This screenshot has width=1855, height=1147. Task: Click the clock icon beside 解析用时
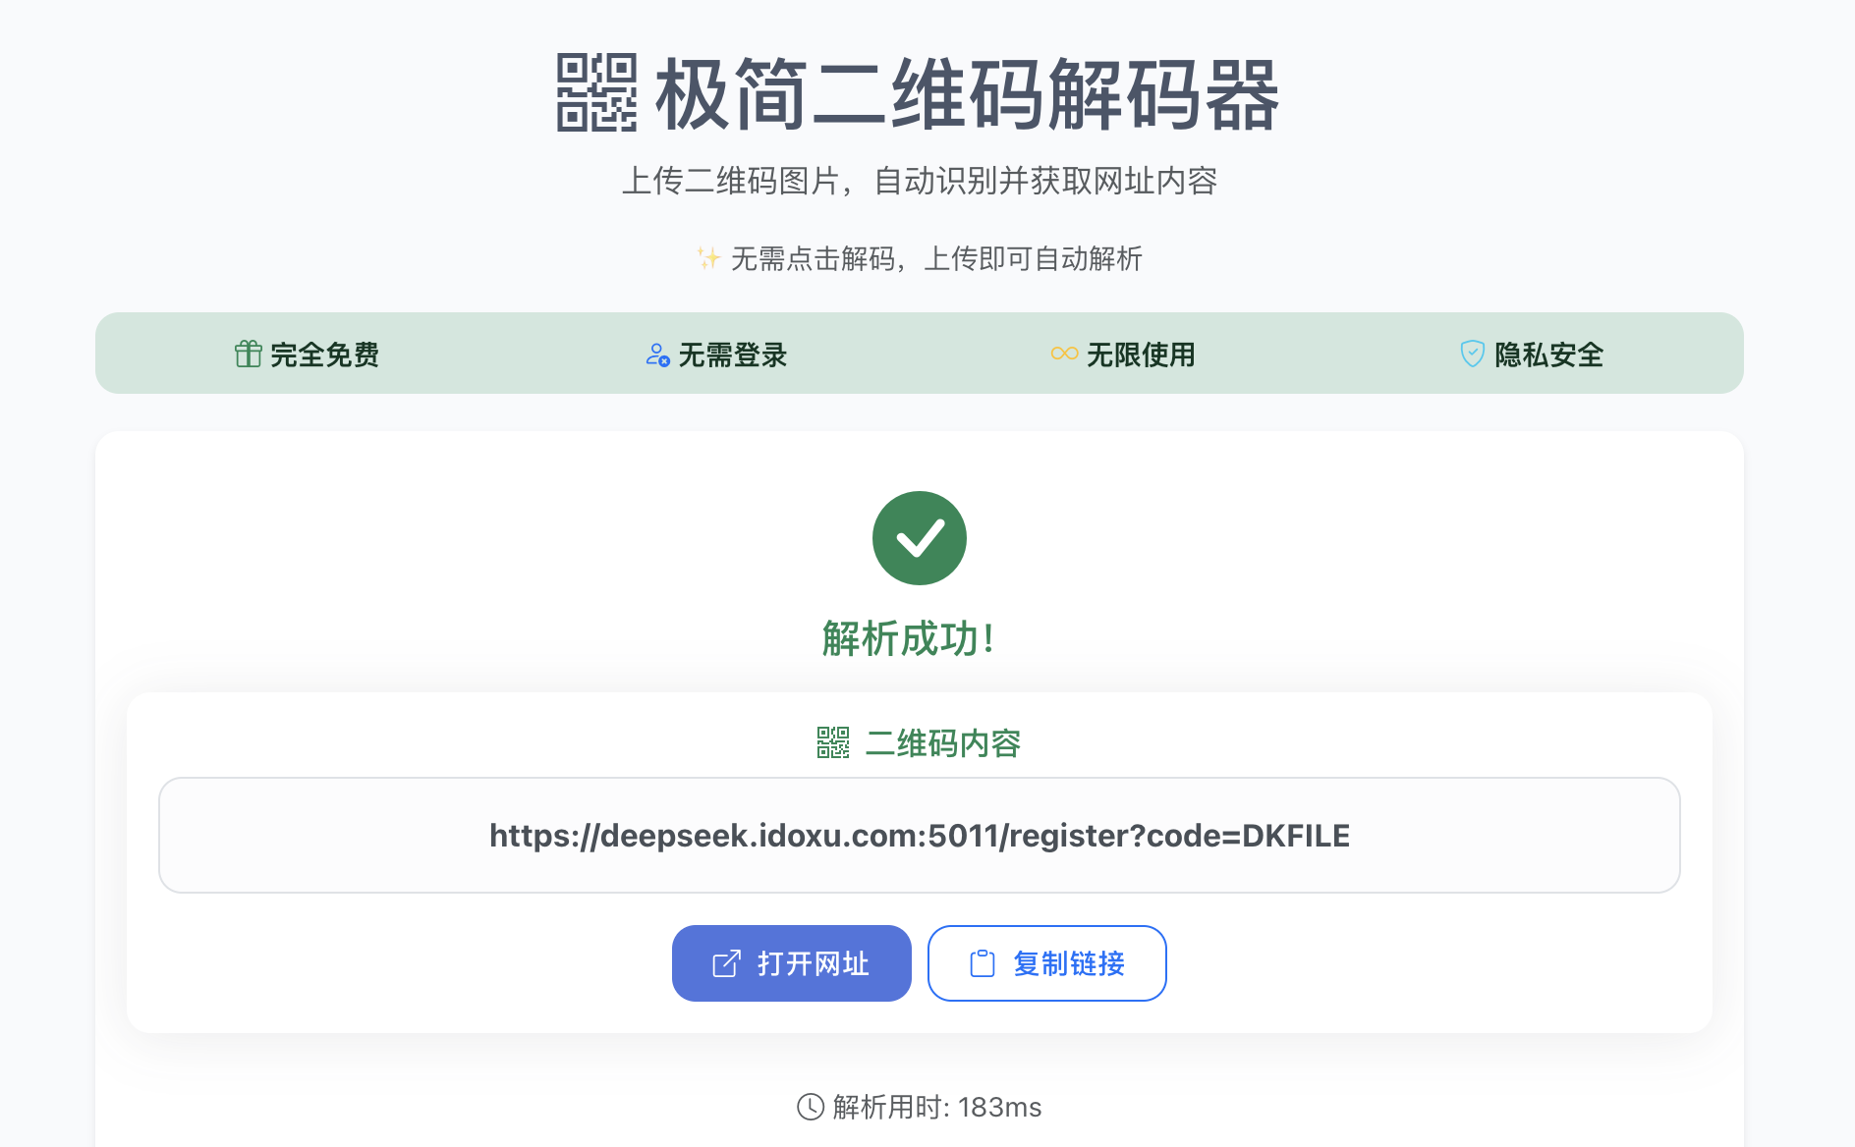(811, 1107)
